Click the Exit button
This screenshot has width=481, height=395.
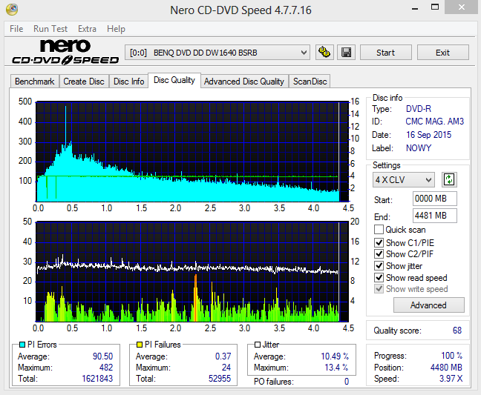(x=442, y=53)
